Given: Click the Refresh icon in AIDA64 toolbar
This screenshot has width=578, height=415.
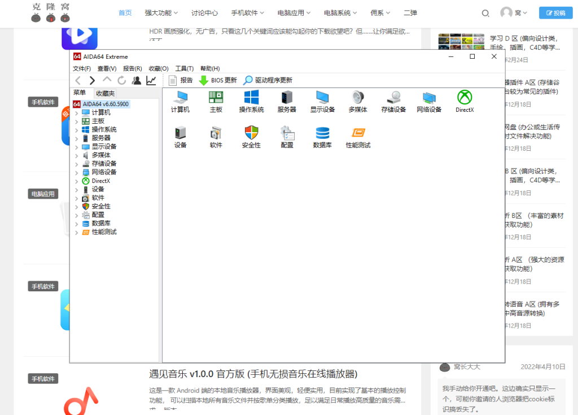Looking at the screenshot, I should pyautogui.click(x=122, y=80).
